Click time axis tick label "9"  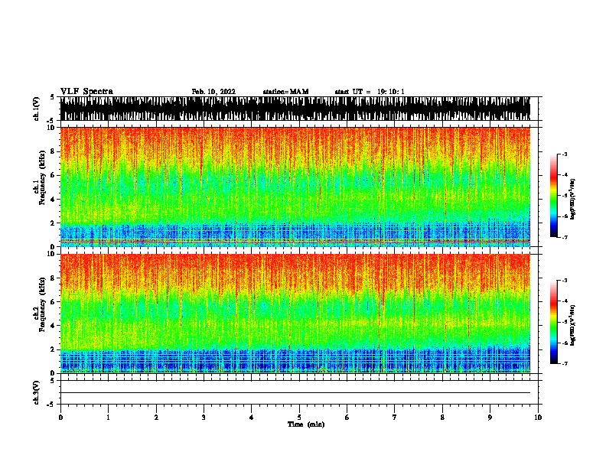490,418
